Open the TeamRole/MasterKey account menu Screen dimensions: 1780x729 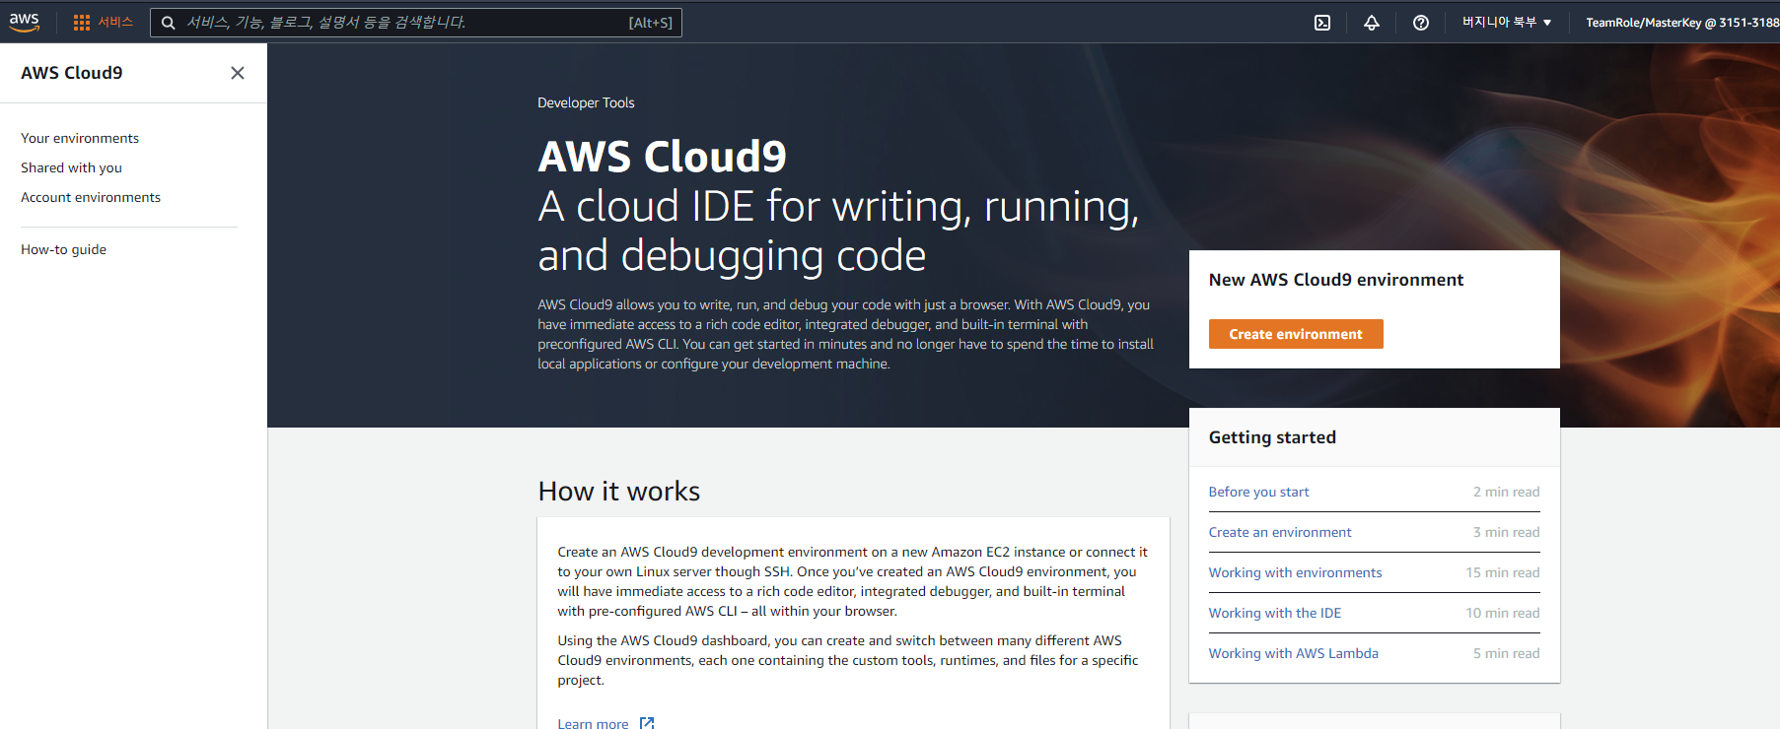(x=1682, y=23)
